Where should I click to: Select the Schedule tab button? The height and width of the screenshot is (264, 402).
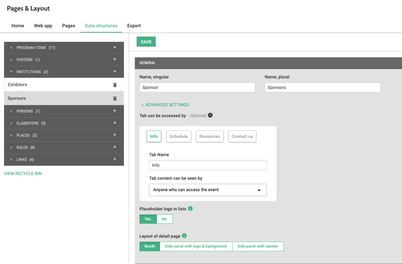(179, 136)
